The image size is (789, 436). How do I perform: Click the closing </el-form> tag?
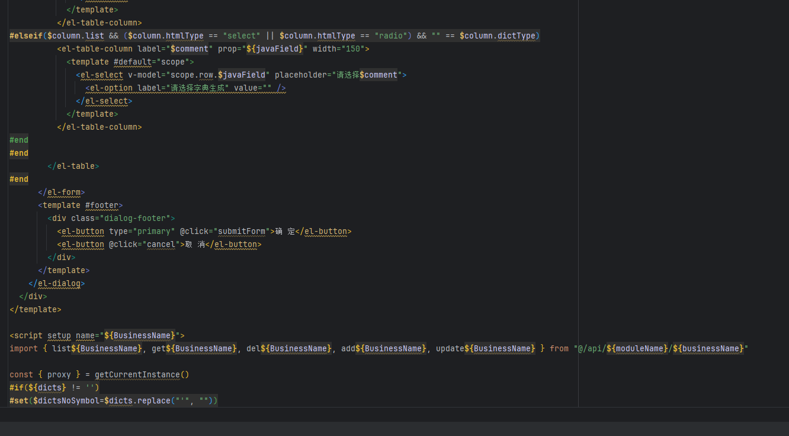pos(62,193)
